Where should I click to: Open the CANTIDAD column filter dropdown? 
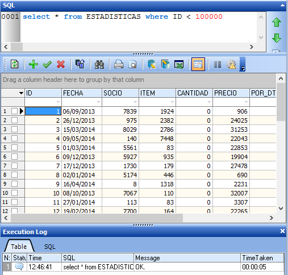(x=209, y=102)
